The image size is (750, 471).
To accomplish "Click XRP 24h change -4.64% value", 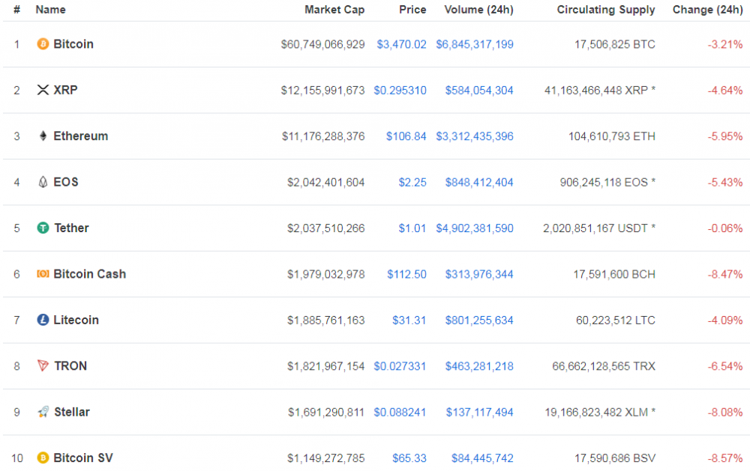I will pyautogui.click(x=724, y=90).
